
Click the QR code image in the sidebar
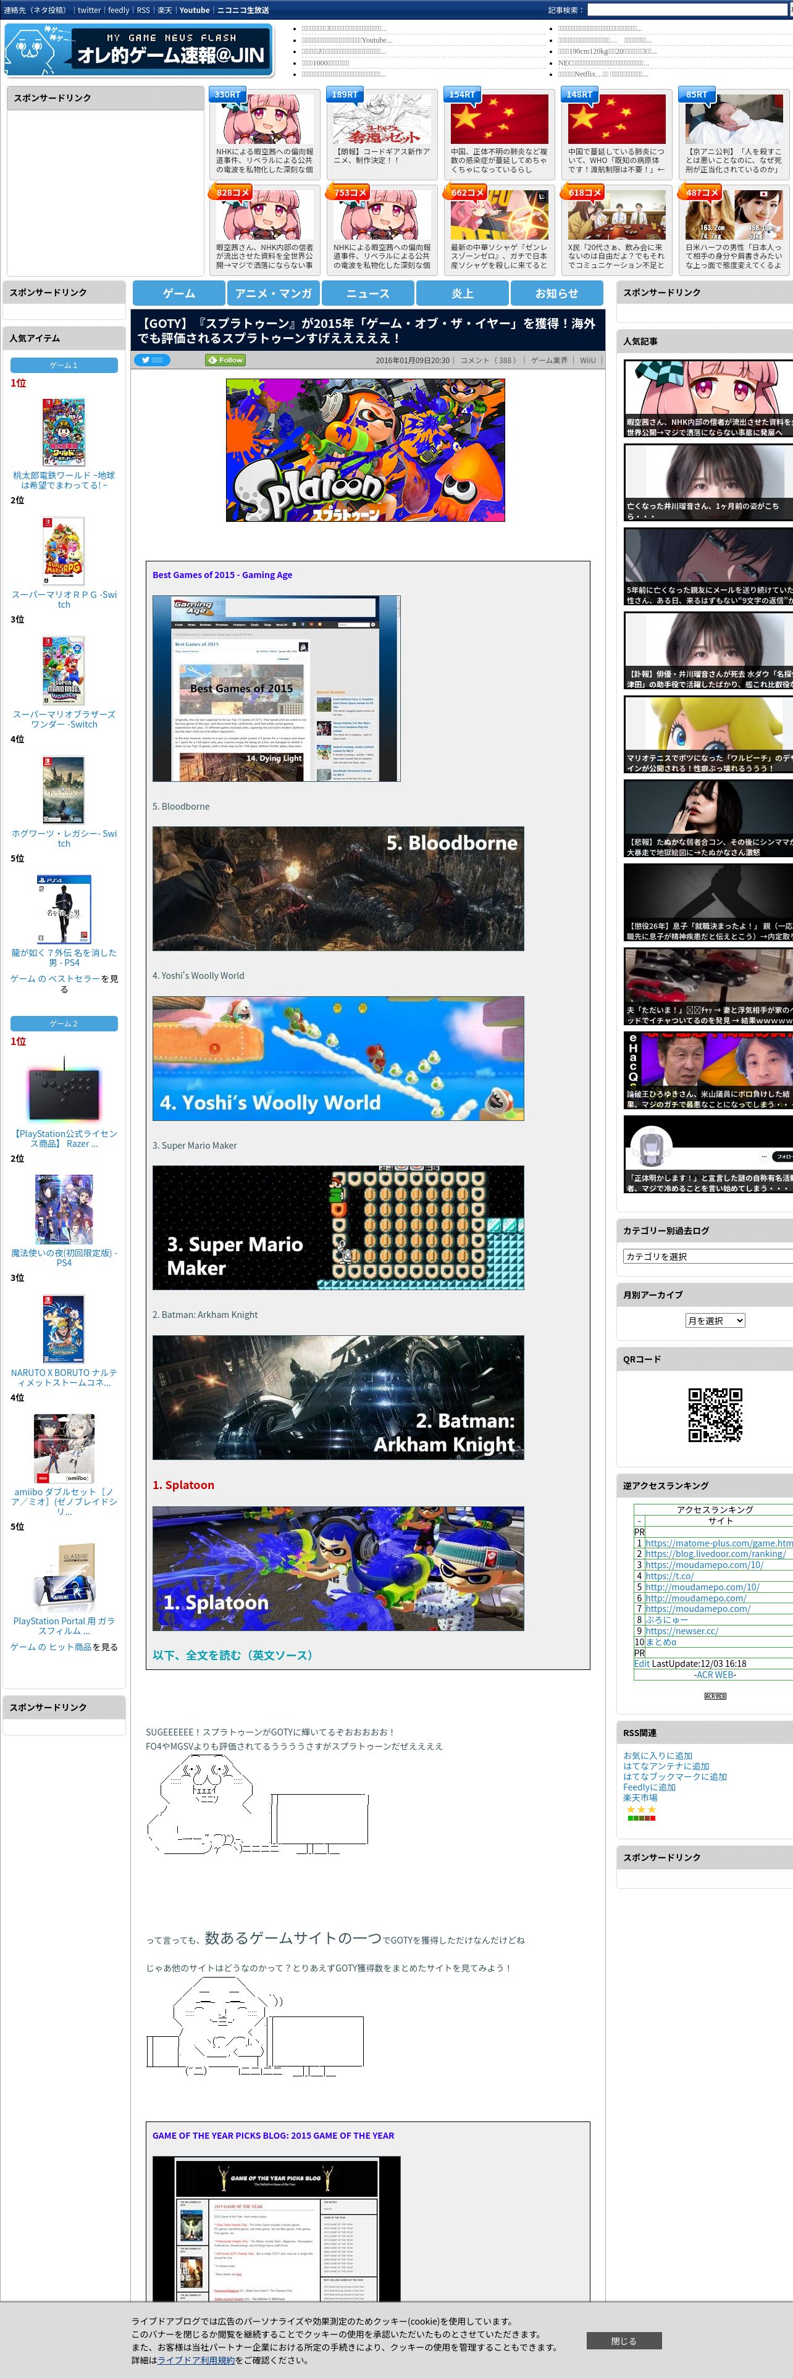[715, 1414]
